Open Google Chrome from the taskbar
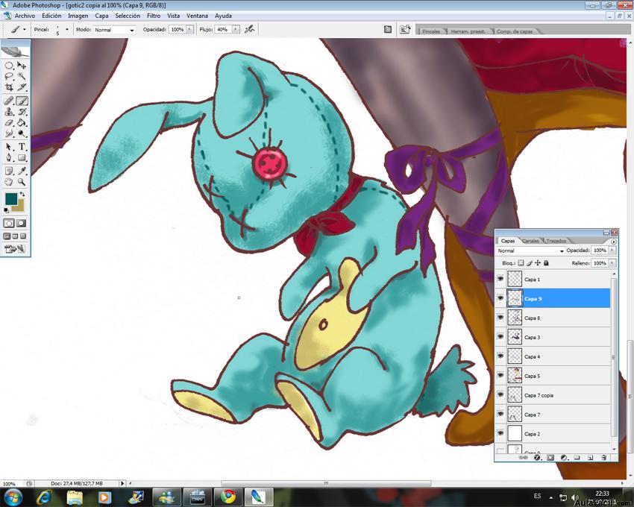The height and width of the screenshot is (507, 634). click(x=228, y=496)
